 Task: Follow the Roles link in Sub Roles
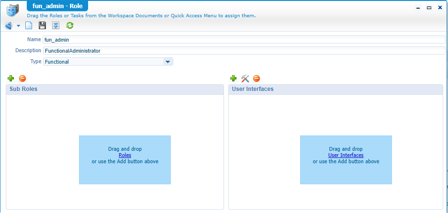point(125,156)
